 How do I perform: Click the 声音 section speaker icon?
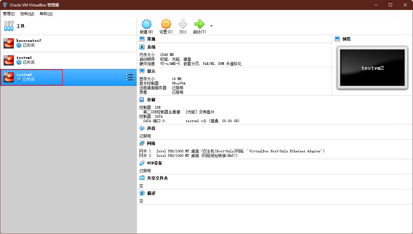tap(142, 128)
